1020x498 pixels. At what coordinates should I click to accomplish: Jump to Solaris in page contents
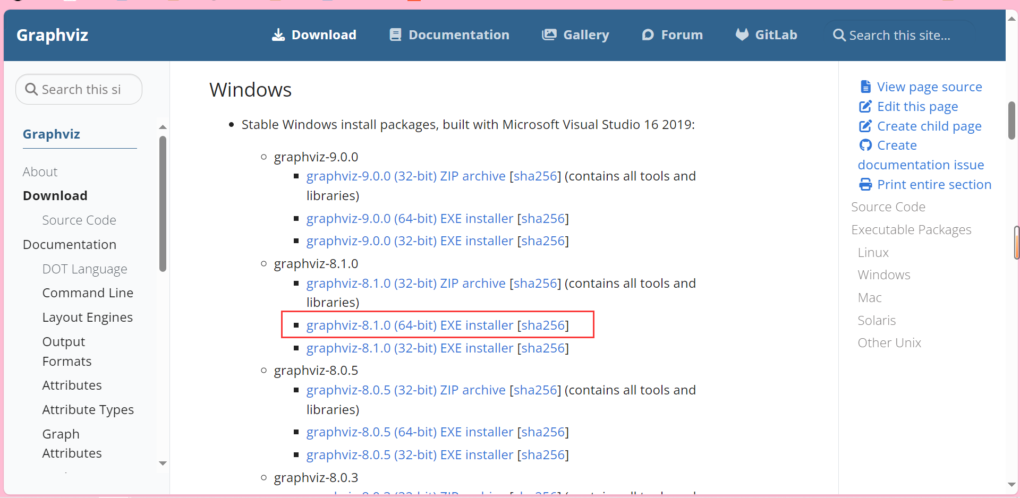point(877,320)
